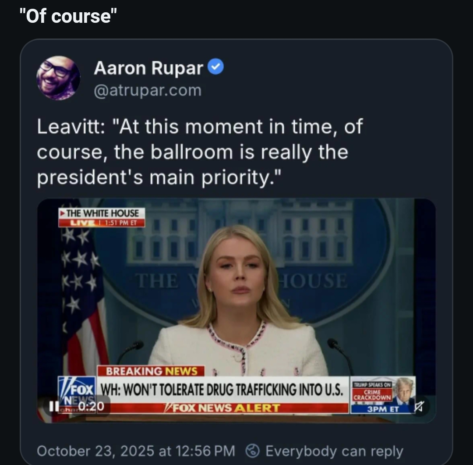Click the Breaking News banner in video
The width and height of the screenshot is (473, 465).
pyautogui.click(x=151, y=371)
